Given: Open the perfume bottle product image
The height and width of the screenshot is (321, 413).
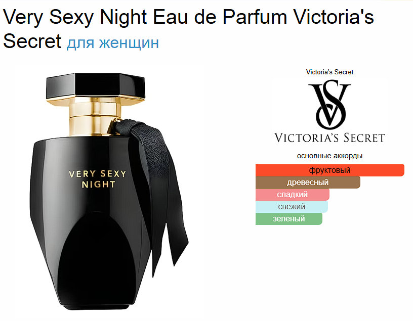Looking at the screenshot, I should (x=109, y=191).
